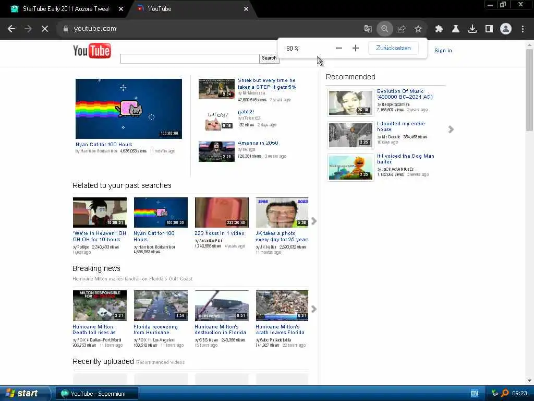The height and width of the screenshot is (401, 534).
Task: Click the network tray icon in taskbar
Action: (x=495, y=394)
